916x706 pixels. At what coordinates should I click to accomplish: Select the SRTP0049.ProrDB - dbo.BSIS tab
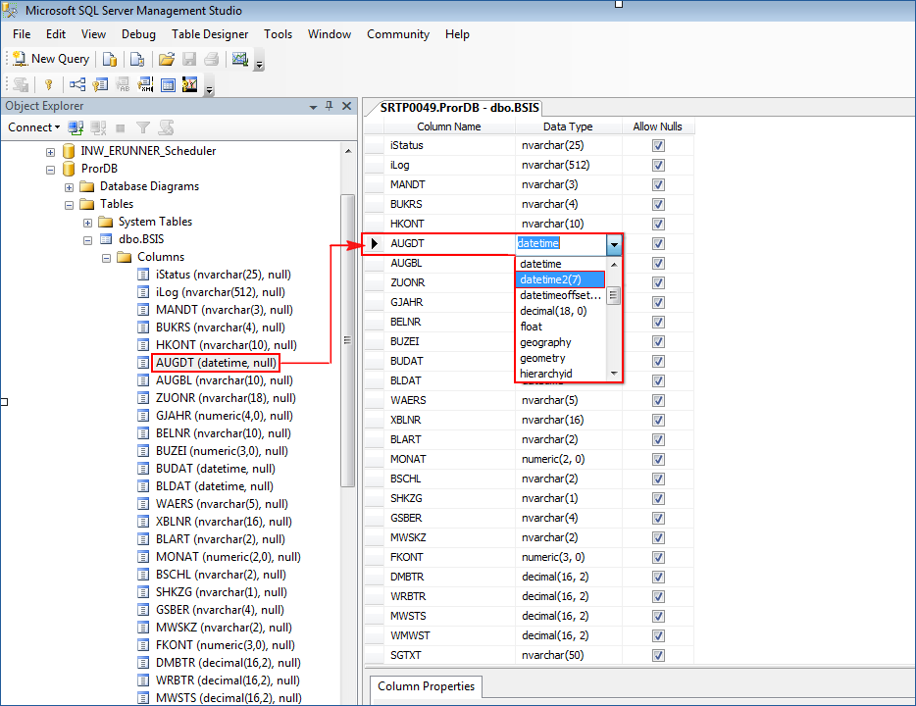[459, 108]
